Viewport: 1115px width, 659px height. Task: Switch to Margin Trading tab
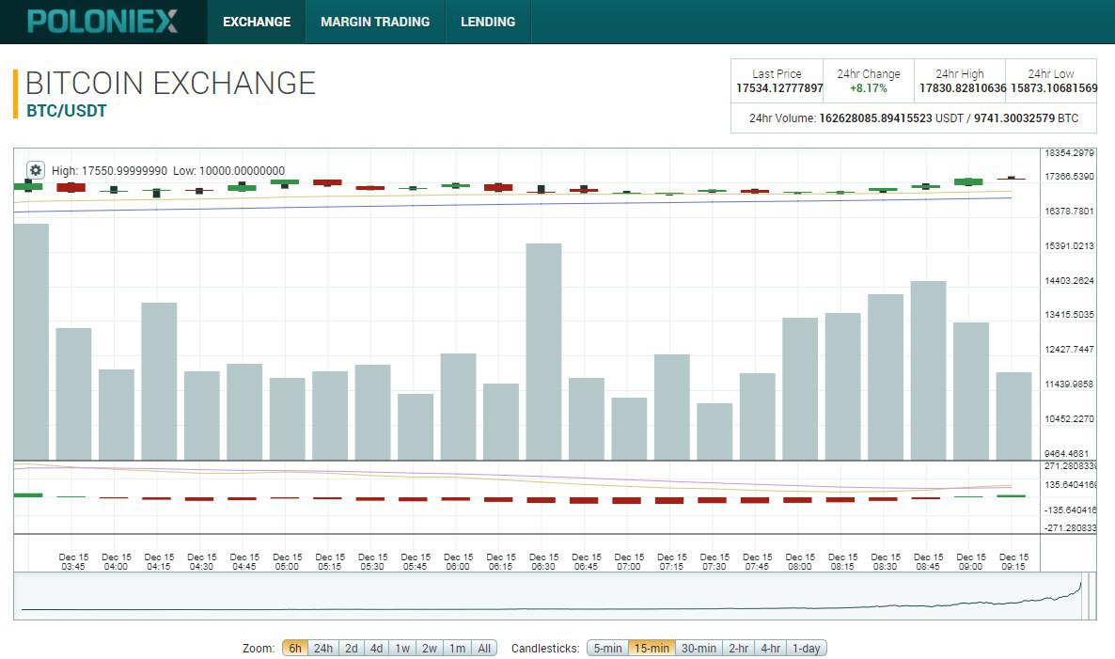[375, 22]
